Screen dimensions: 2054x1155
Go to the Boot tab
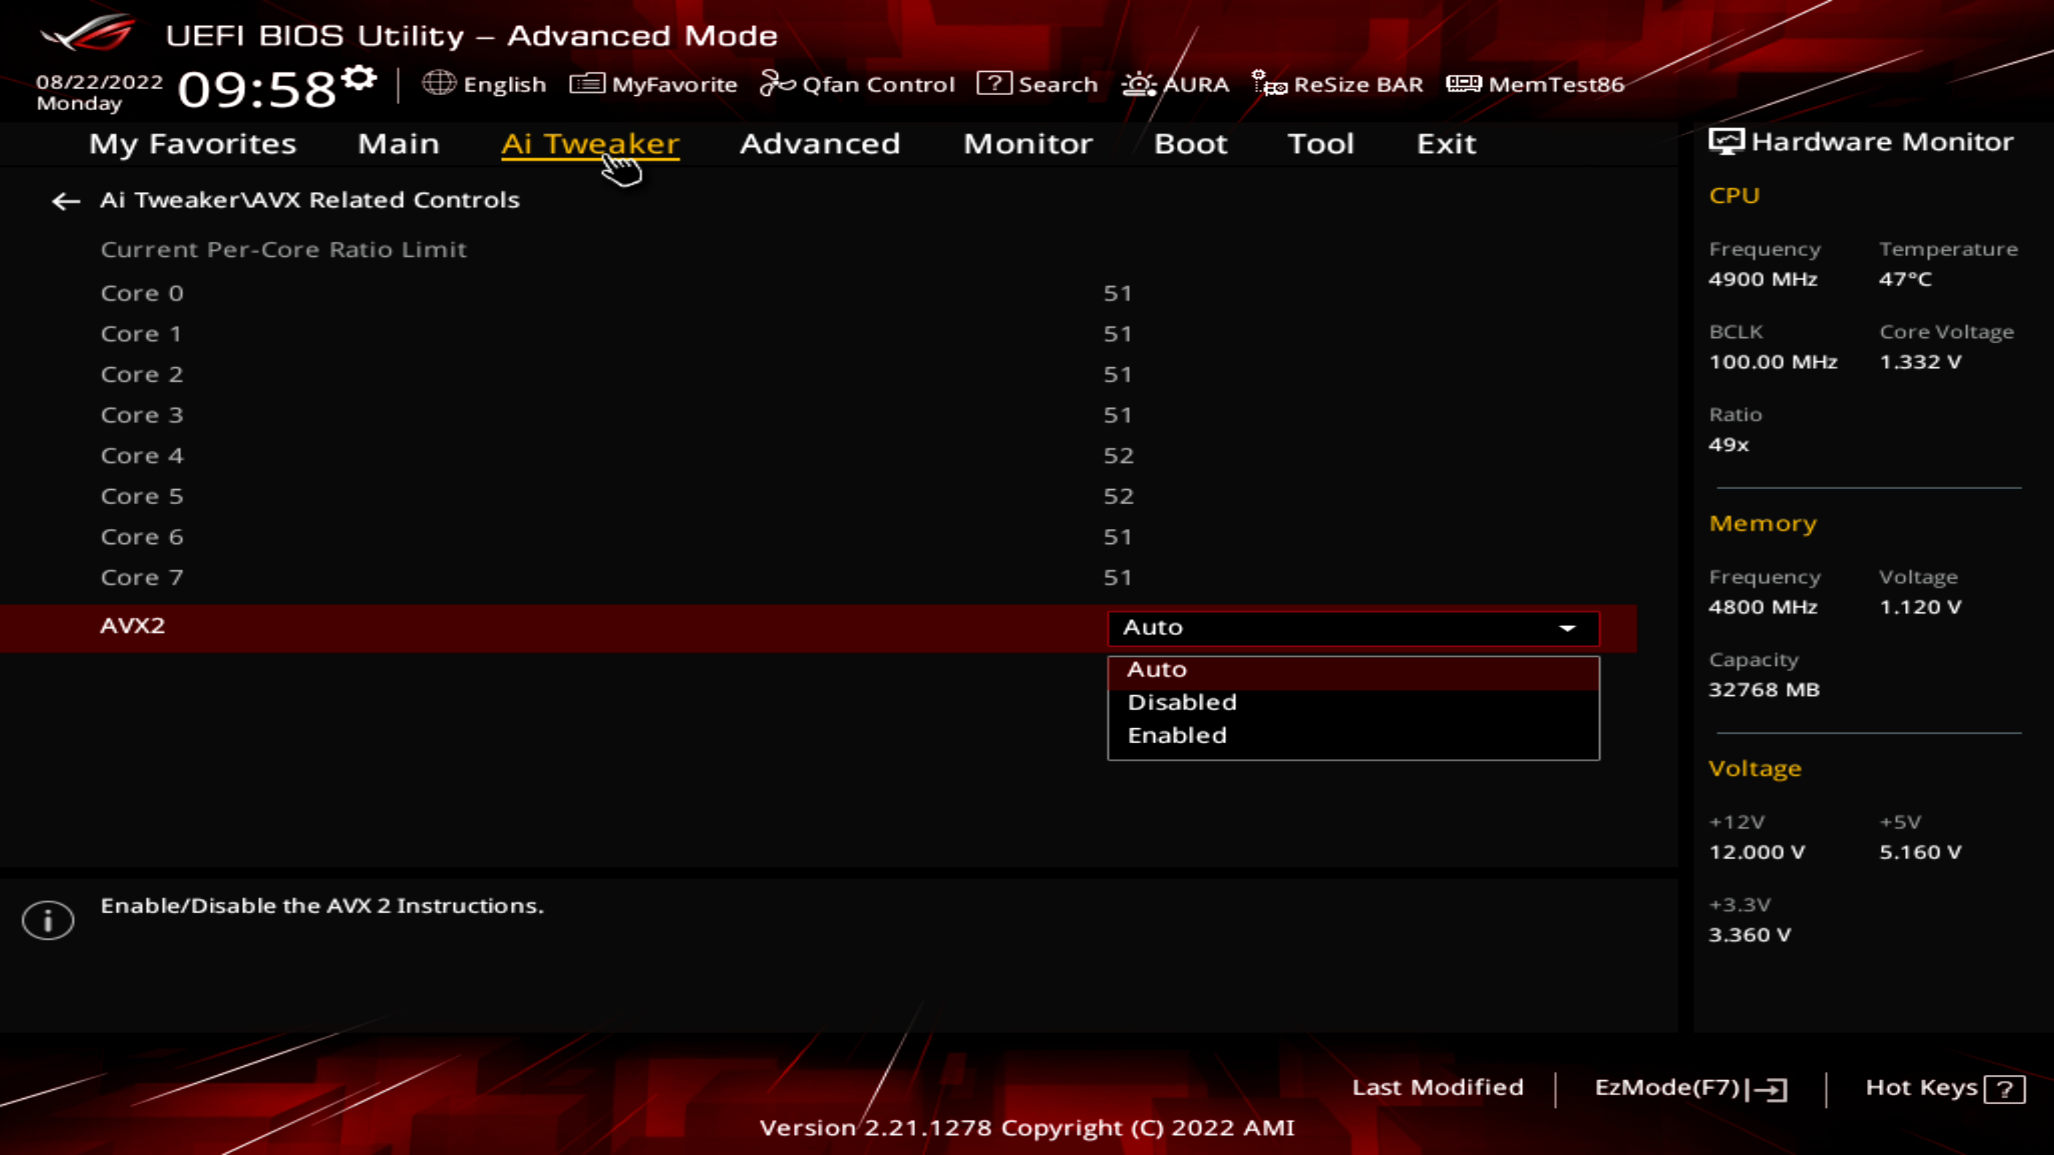1191,143
